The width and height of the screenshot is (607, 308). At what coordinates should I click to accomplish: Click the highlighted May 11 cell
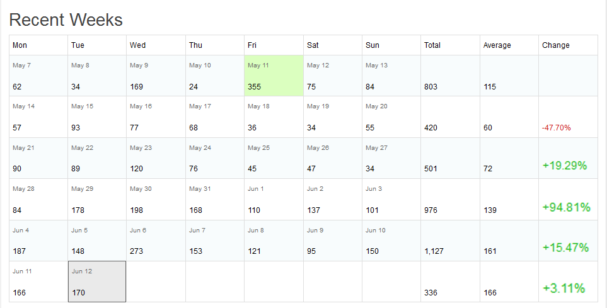[274, 76]
